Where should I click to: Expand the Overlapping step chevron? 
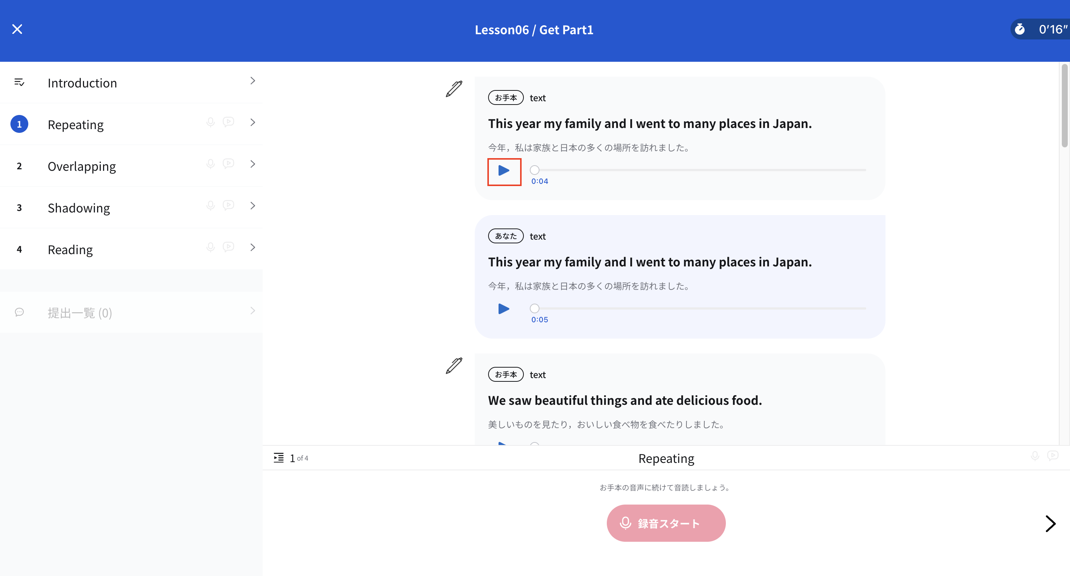(x=253, y=164)
